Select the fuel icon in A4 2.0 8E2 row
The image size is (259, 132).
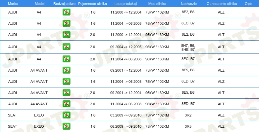pos(66,35)
